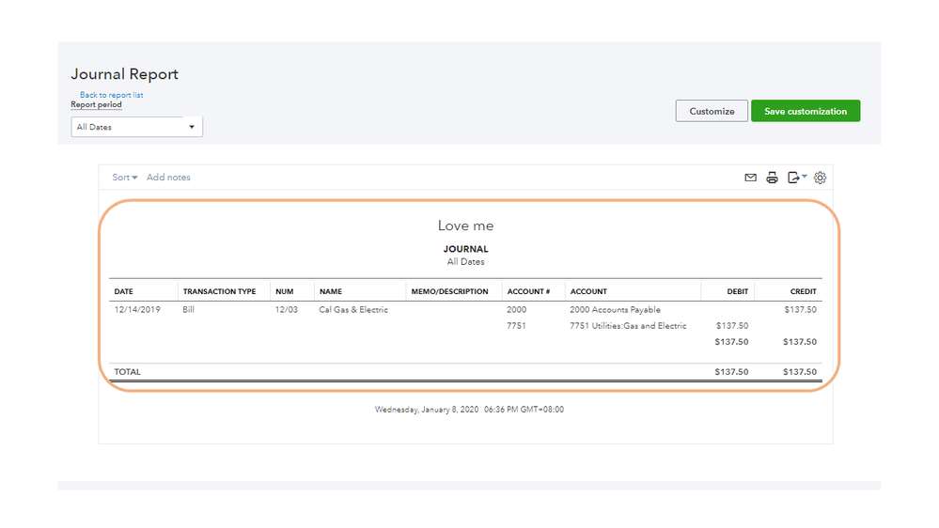Open the Cal Gas & Electric entry
Screen dimensions: 939x528
click(x=353, y=309)
